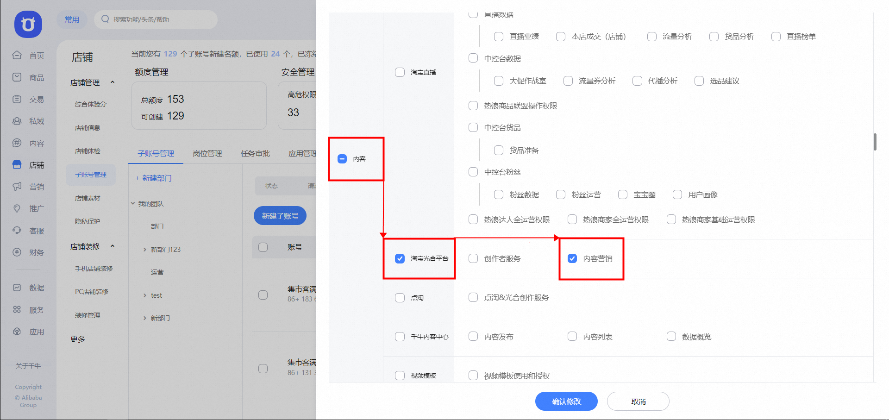Check 流量券分析 checkbox

pos(568,81)
